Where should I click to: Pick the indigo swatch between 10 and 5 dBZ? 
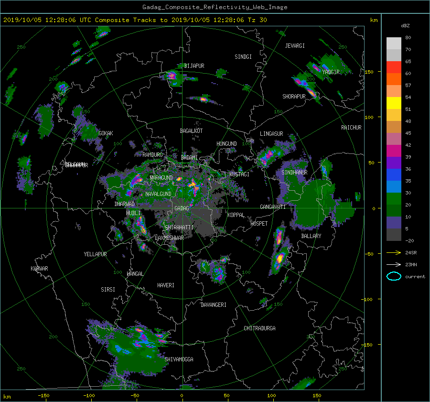coord(394,222)
